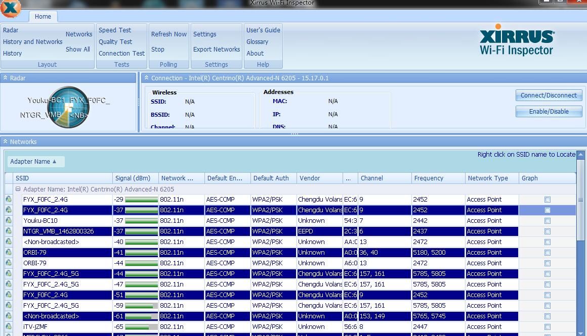Image resolution: width=587 pixels, height=336 pixels.
Task: Click network icon for ORBI-79 -44 dBm row
Action: [9, 263]
